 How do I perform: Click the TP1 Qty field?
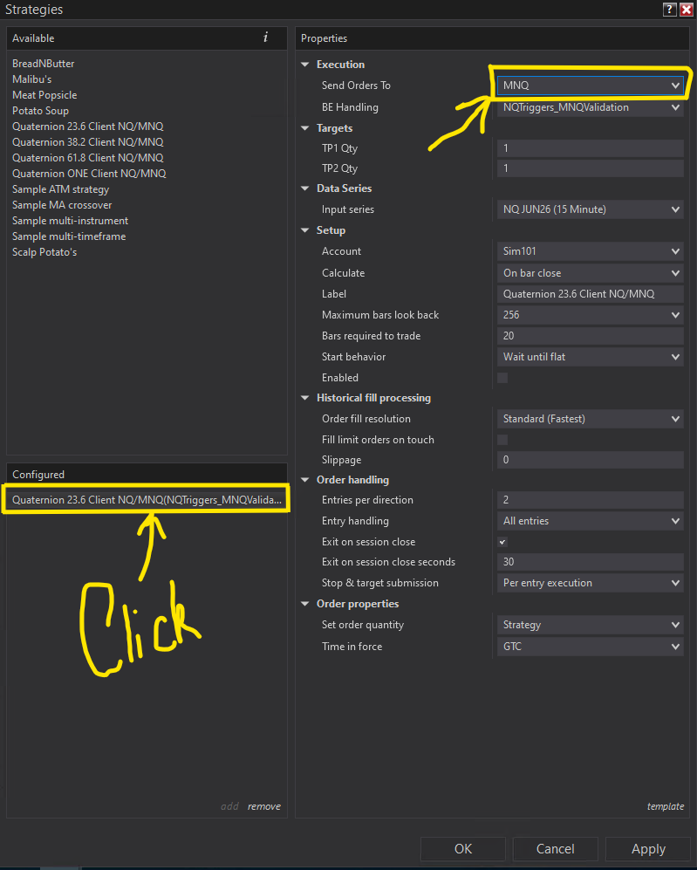[590, 148]
